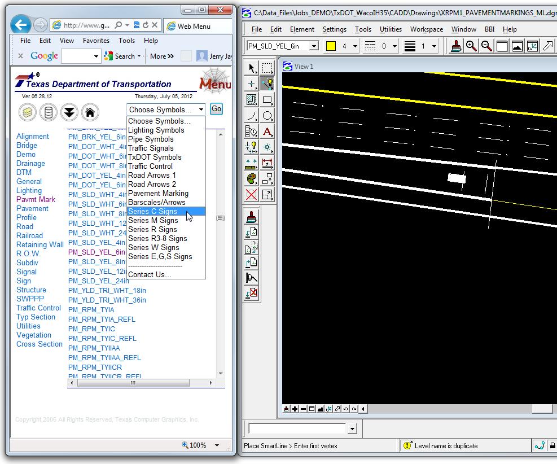Click the key-in input field
Image resolution: width=557 pixels, height=464 pixels.
tap(297, 428)
